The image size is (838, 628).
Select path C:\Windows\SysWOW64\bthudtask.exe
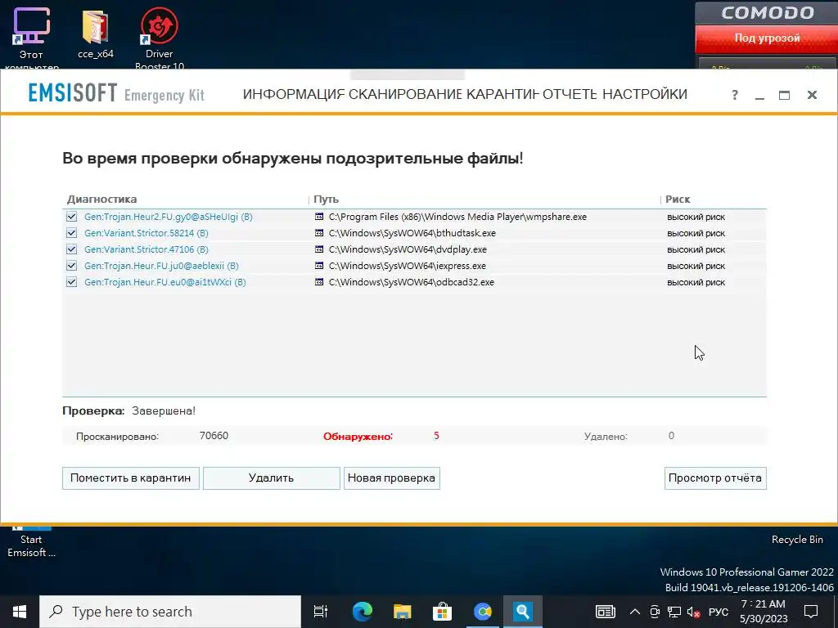point(412,233)
